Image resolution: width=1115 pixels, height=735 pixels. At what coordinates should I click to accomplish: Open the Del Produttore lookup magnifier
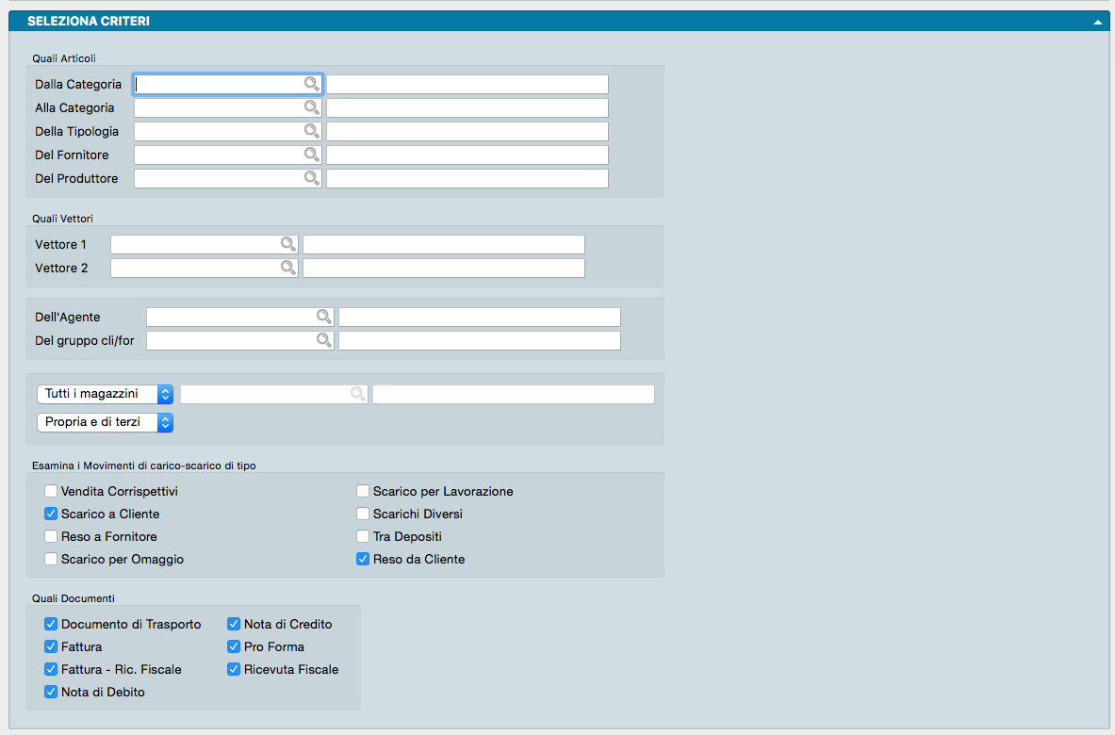(311, 178)
